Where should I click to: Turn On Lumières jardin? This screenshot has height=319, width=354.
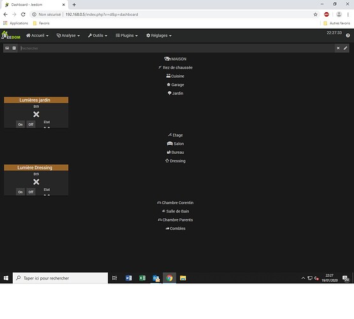[20, 124]
